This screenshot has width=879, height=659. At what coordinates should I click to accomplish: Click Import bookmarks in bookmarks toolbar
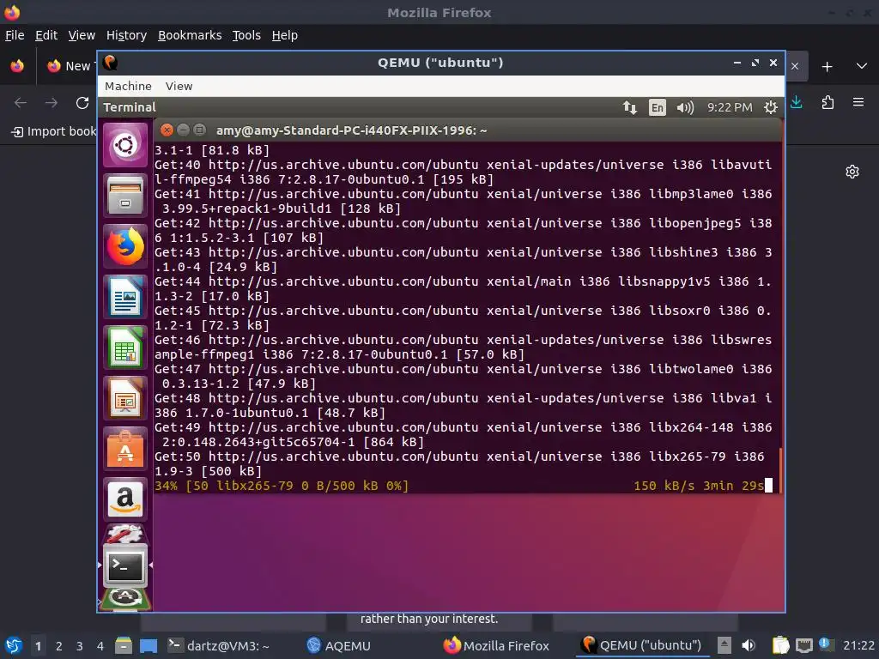(54, 131)
